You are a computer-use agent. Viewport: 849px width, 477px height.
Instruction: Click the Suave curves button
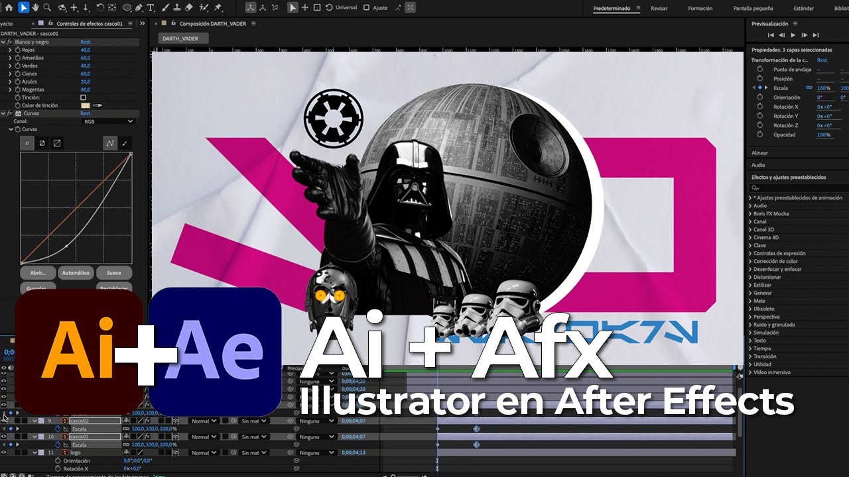click(x=114, y=272)
